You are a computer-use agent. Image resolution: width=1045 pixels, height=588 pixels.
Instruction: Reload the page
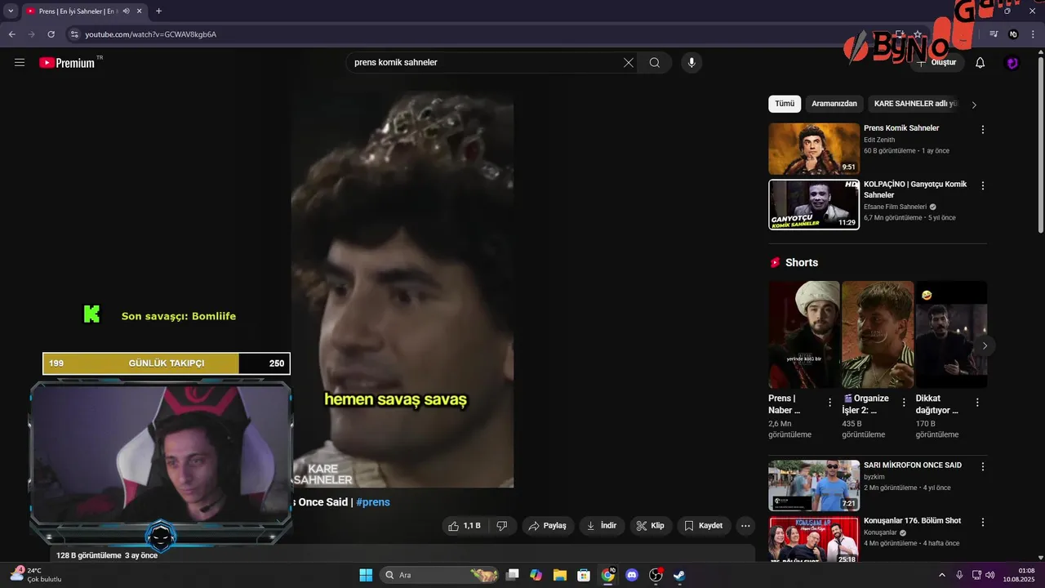(51, 34)
